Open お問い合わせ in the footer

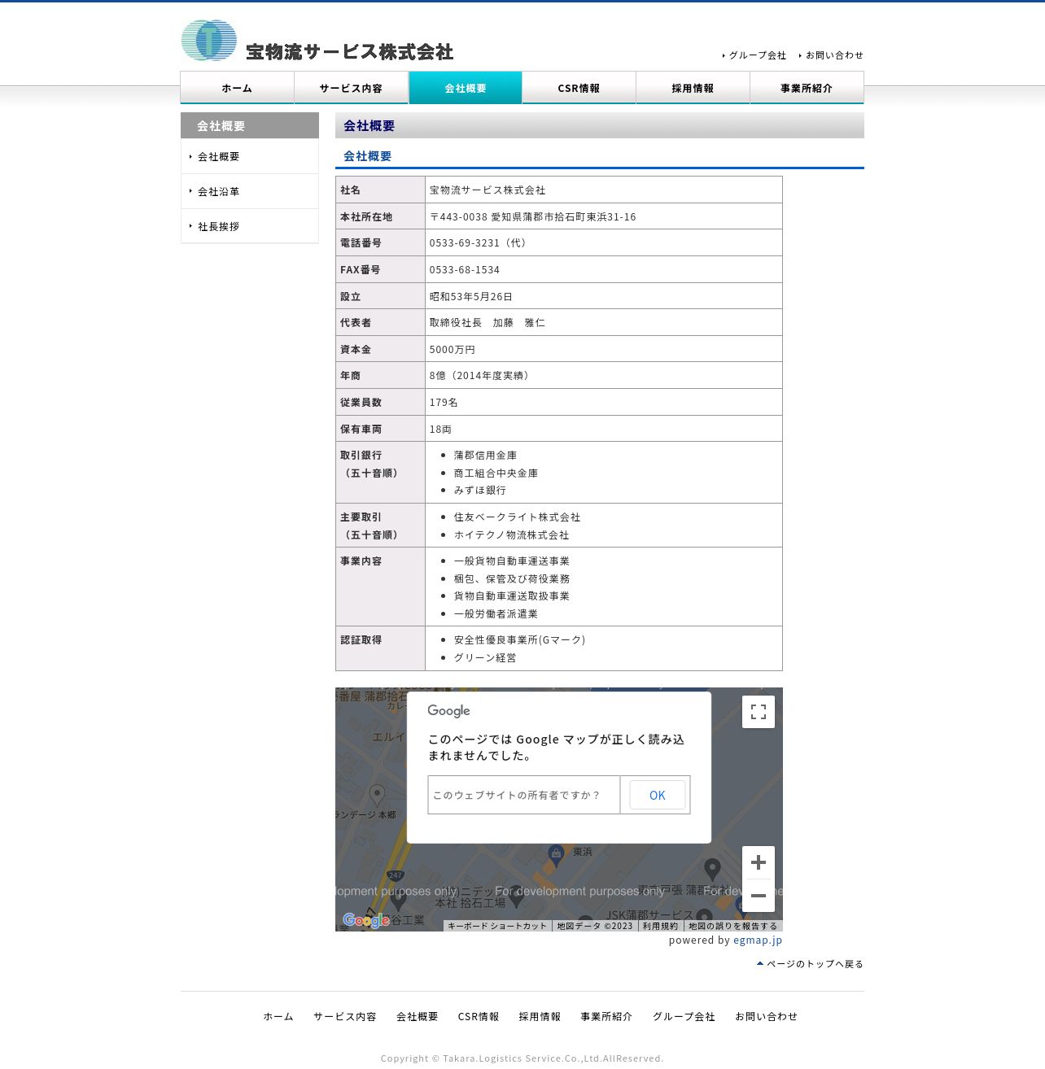[767, 1016]
